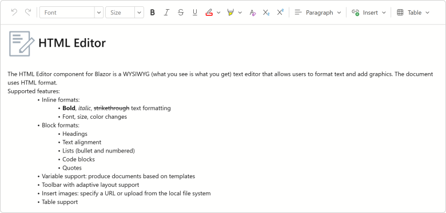The image size is (446, 213).
Task: Open the Insert menu
Action: click(369, 13)
